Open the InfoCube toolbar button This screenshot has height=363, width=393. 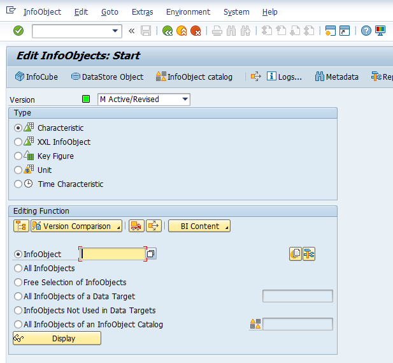[x=36, y=77]
